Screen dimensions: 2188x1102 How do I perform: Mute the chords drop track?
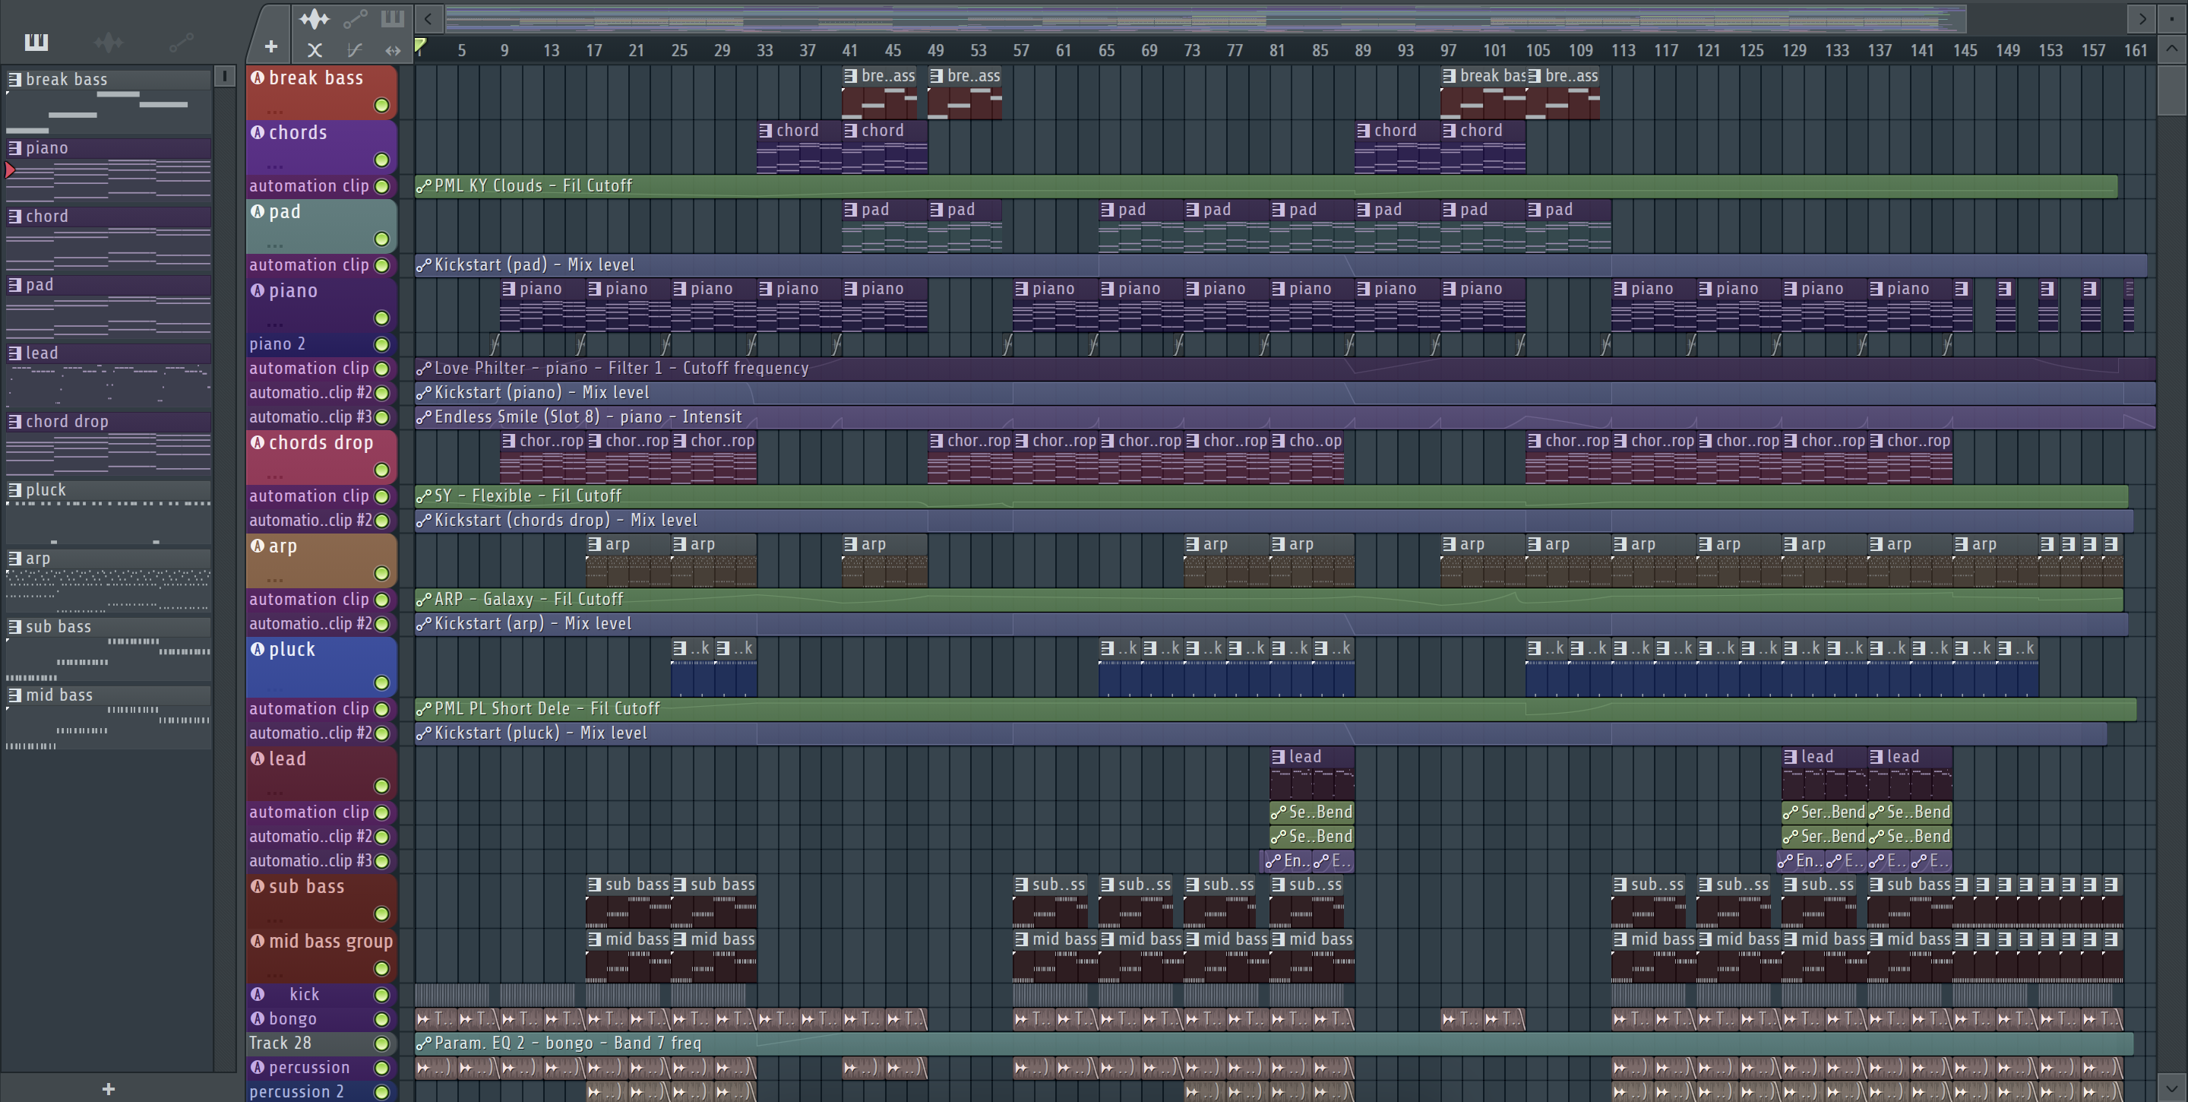pos(381,470)
